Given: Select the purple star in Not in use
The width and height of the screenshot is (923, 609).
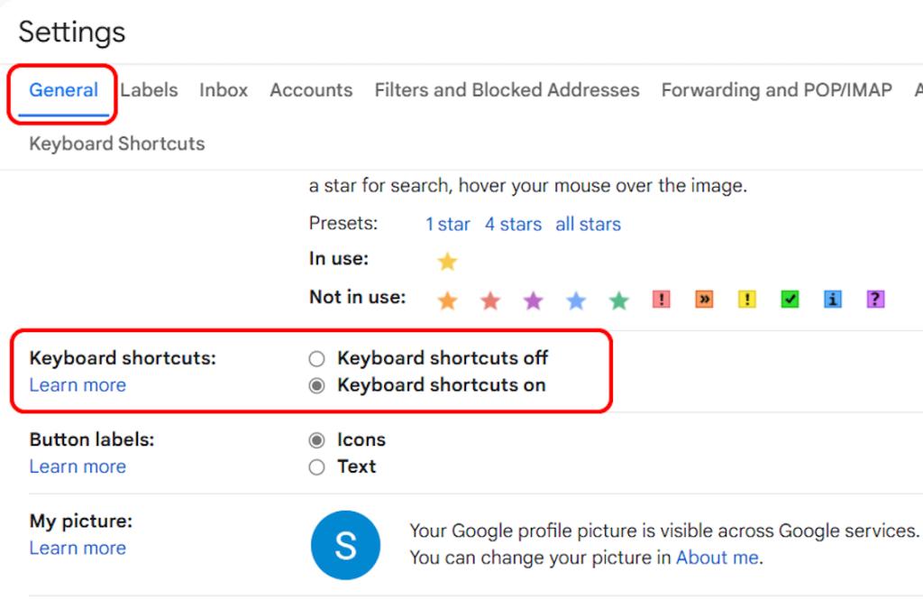Looking at the screenshot, I should (x=534, y=300).
